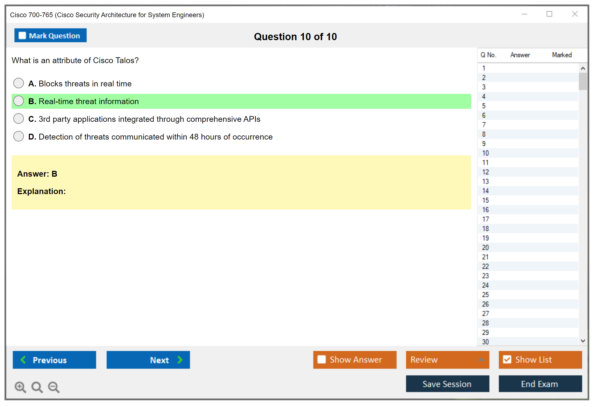Maximize the exam window
The height and width of the screenshot is (407, 596).
pyautogui.click(x=549, y=14)
